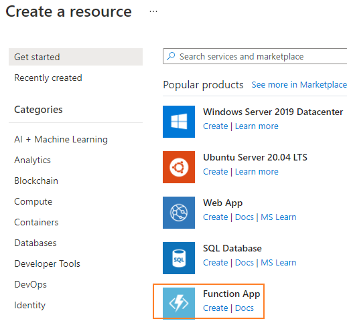Click the Categories heading
The height and width of the screenshot is (321, 347).
pyautogui.click(x=38, y=110)
